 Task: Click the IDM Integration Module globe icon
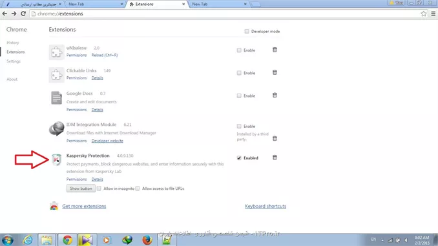pos(57,128)
